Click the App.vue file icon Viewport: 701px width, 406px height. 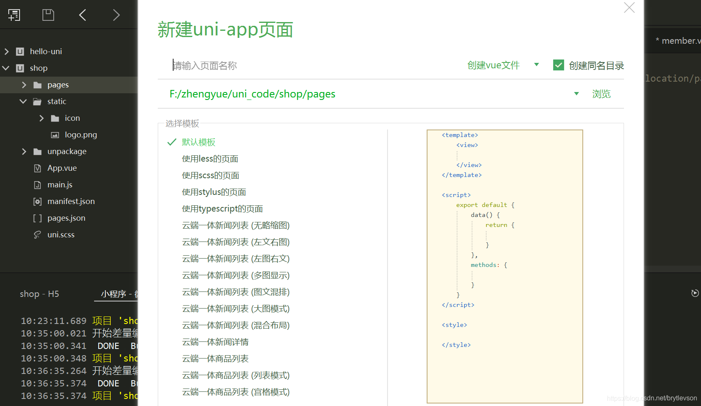point(37,168)
